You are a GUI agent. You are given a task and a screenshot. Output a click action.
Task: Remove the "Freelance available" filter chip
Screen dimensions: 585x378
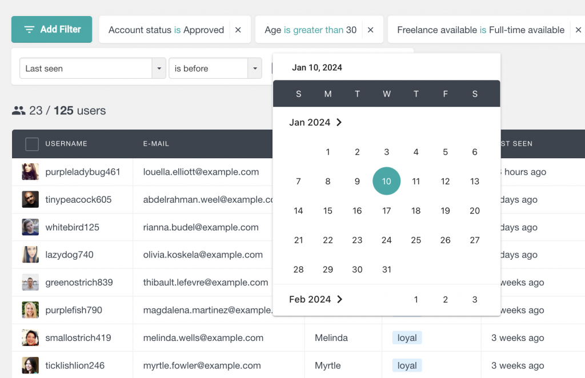pos(578,30)
